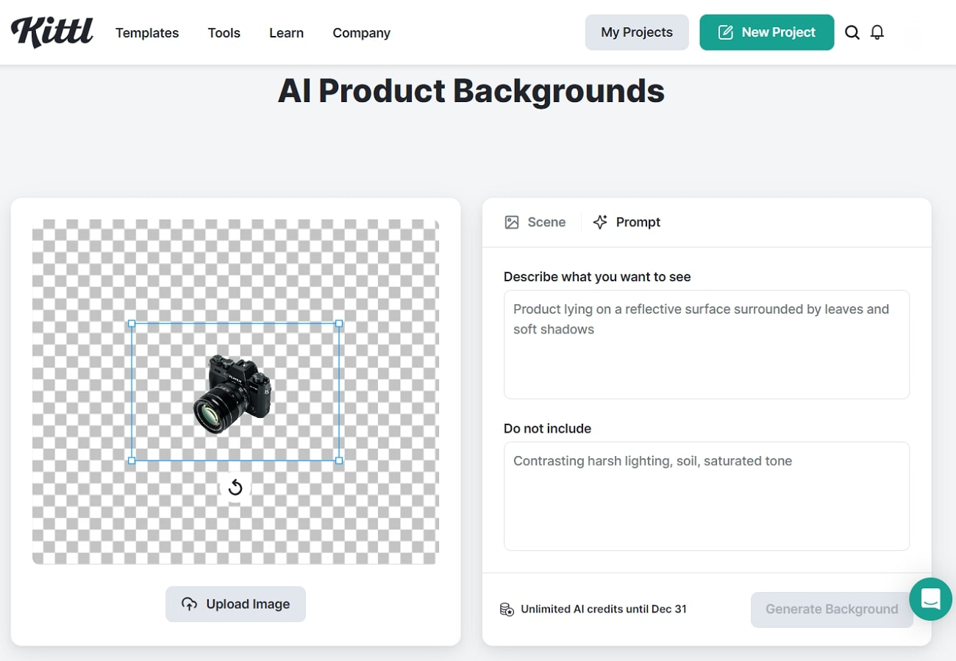
Task: Select the Prompt tab
Action: (626, 221)
